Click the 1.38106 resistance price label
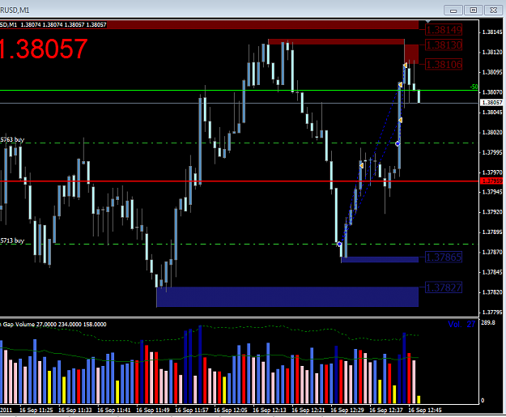 [x=444, y=64]
